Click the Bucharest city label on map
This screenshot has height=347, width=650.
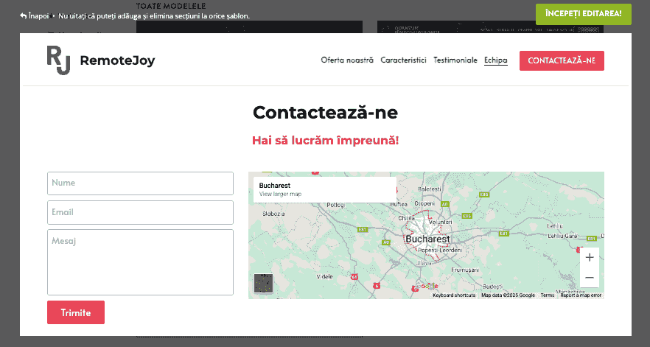[427, 239]
